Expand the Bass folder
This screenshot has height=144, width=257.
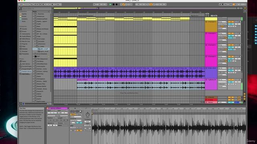(33, 26)
